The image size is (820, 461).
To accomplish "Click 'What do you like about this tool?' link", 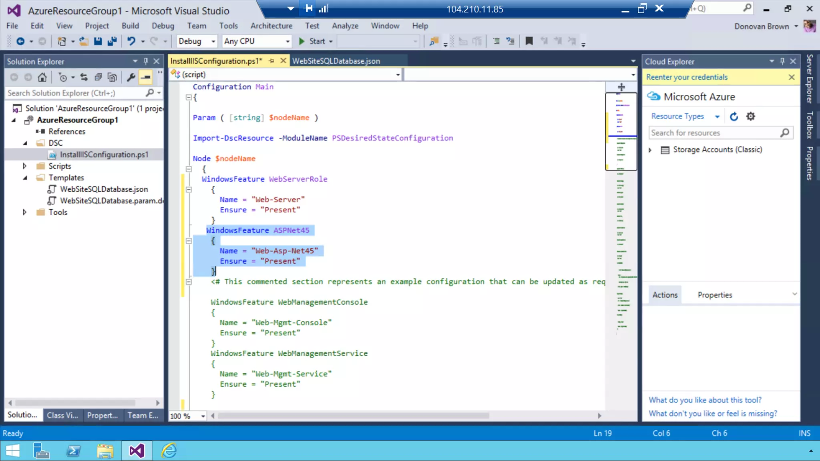I will coord(705,400).
